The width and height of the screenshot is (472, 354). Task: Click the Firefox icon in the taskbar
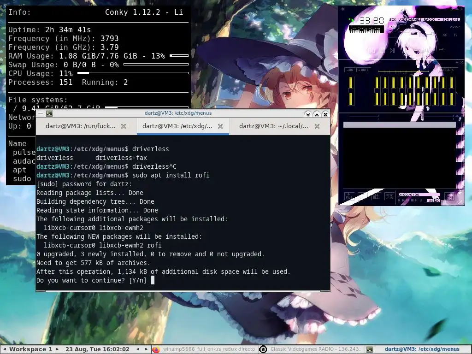pos(156,349)
